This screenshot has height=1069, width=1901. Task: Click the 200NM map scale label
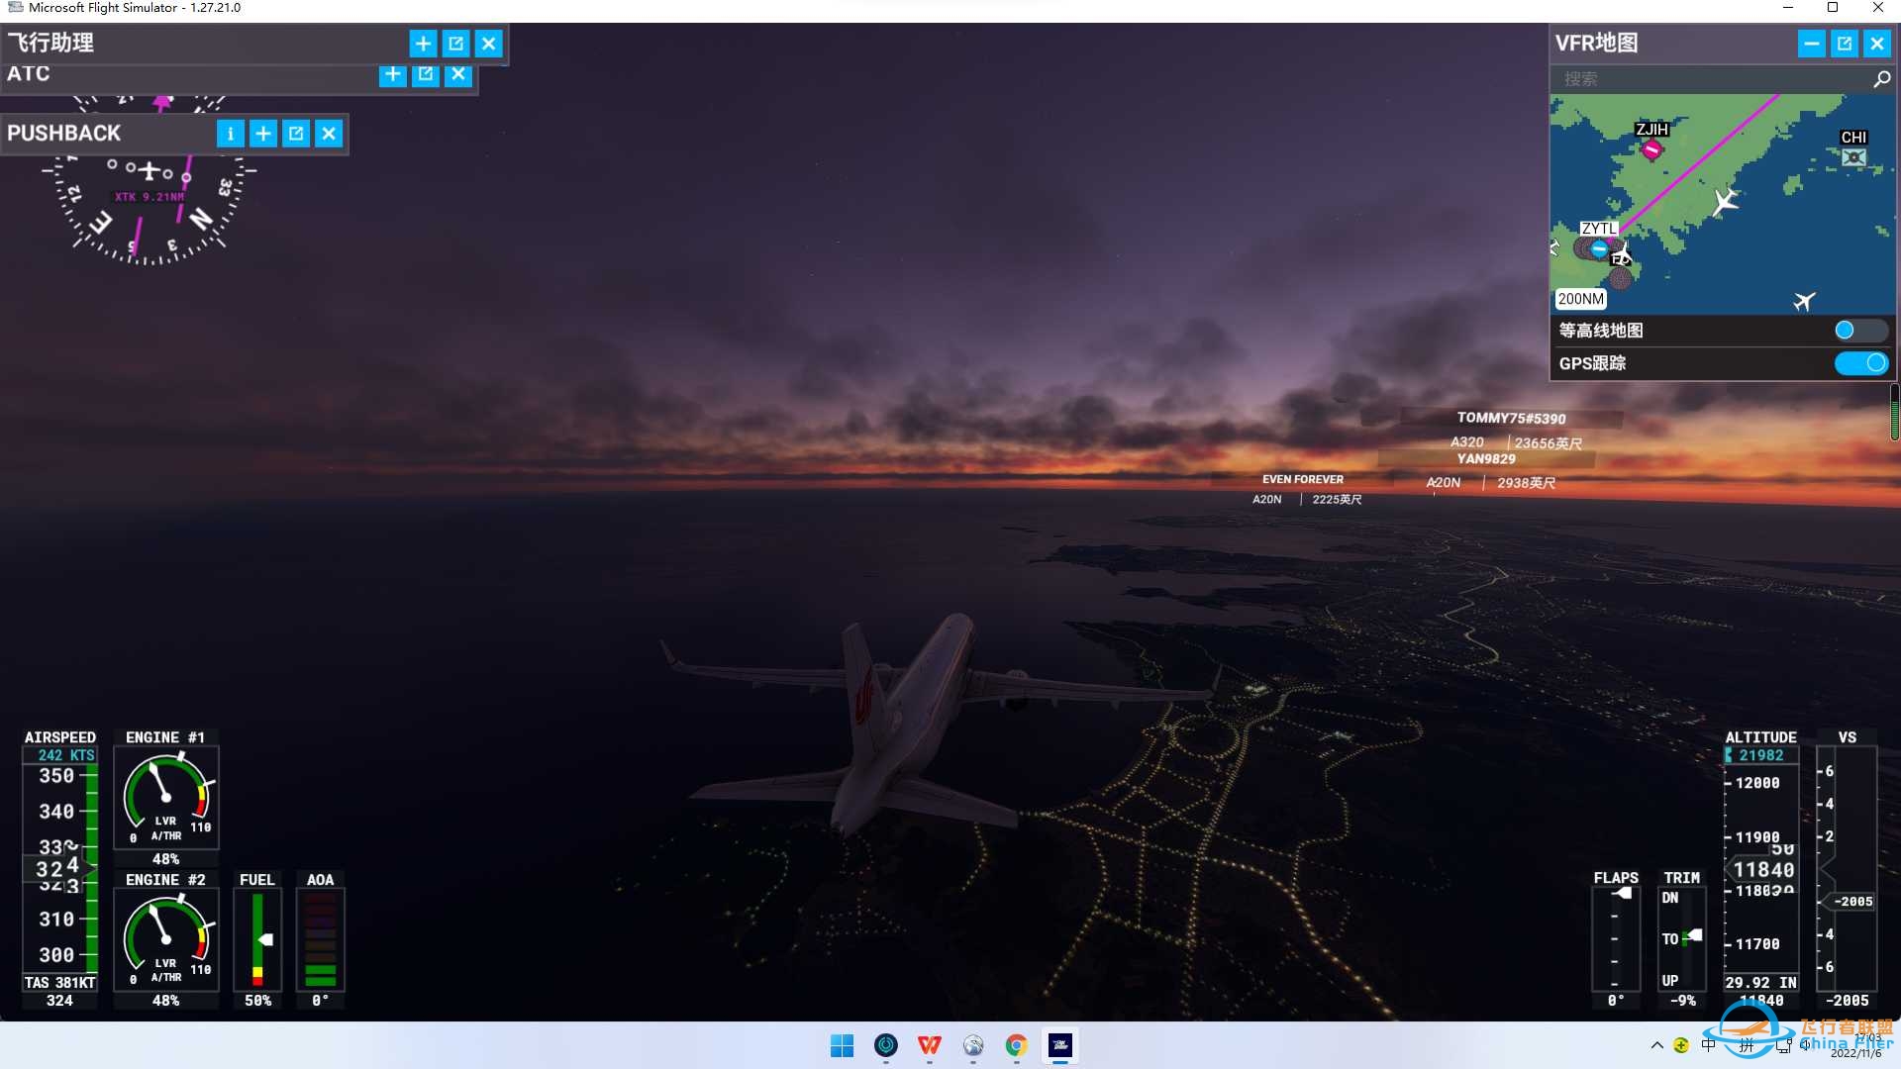coord(1580,299)
